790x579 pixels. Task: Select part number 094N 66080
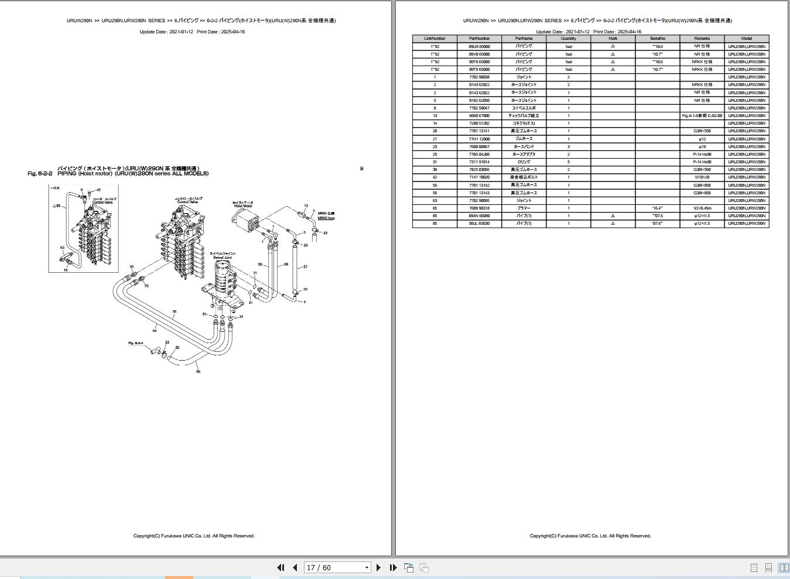[x=479, y=215]
